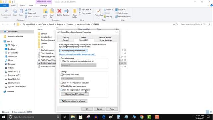The height and width of the screenshot is (120, 213).
Task: Refresh the folder address bar
Action: 177,24
